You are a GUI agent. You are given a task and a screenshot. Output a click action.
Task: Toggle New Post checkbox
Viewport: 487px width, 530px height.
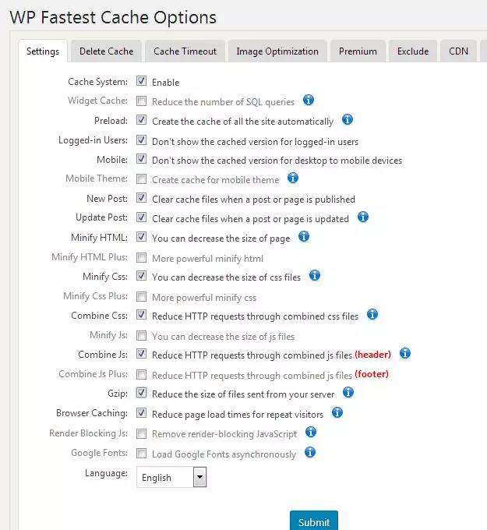pyautogui.click(x=141, y=198)
